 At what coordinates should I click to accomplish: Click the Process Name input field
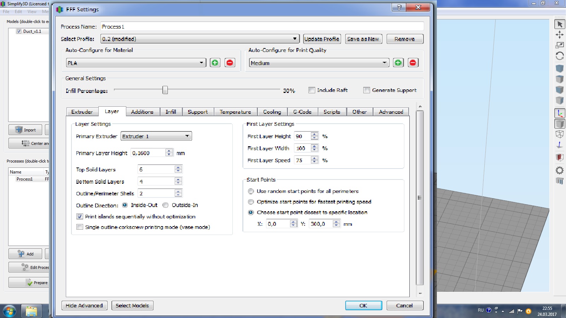coord(262,26)
